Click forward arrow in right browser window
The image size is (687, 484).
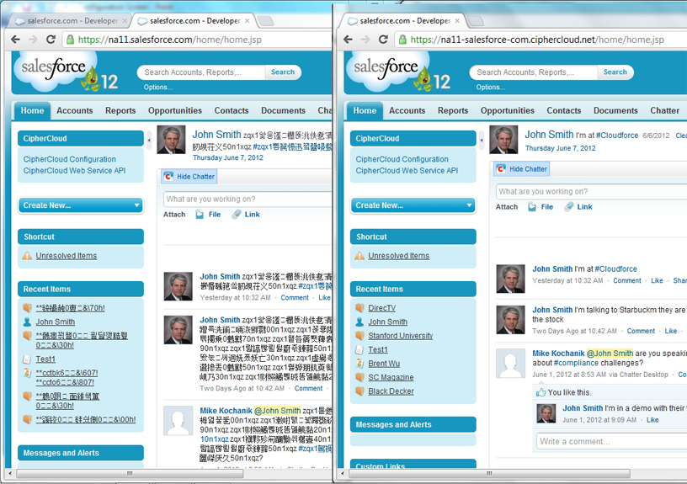click(365, 40)
